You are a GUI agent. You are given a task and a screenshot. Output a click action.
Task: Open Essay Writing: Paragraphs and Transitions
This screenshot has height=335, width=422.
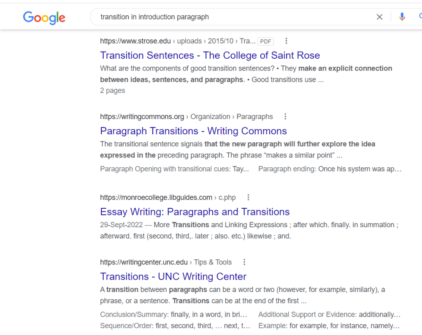[x=195, y=212]
